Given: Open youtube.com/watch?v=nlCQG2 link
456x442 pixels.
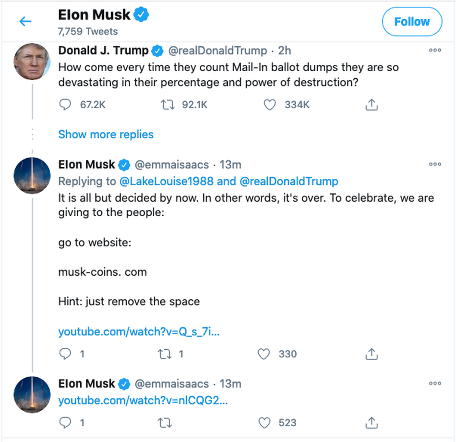Looking at the screenshot, I should point(143,400).
